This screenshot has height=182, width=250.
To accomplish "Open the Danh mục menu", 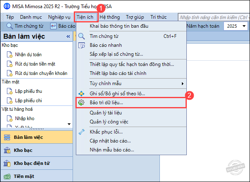I will tap(31, 17).
